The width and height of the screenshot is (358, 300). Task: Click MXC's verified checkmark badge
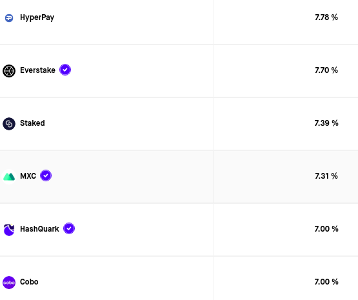[46, 175]
